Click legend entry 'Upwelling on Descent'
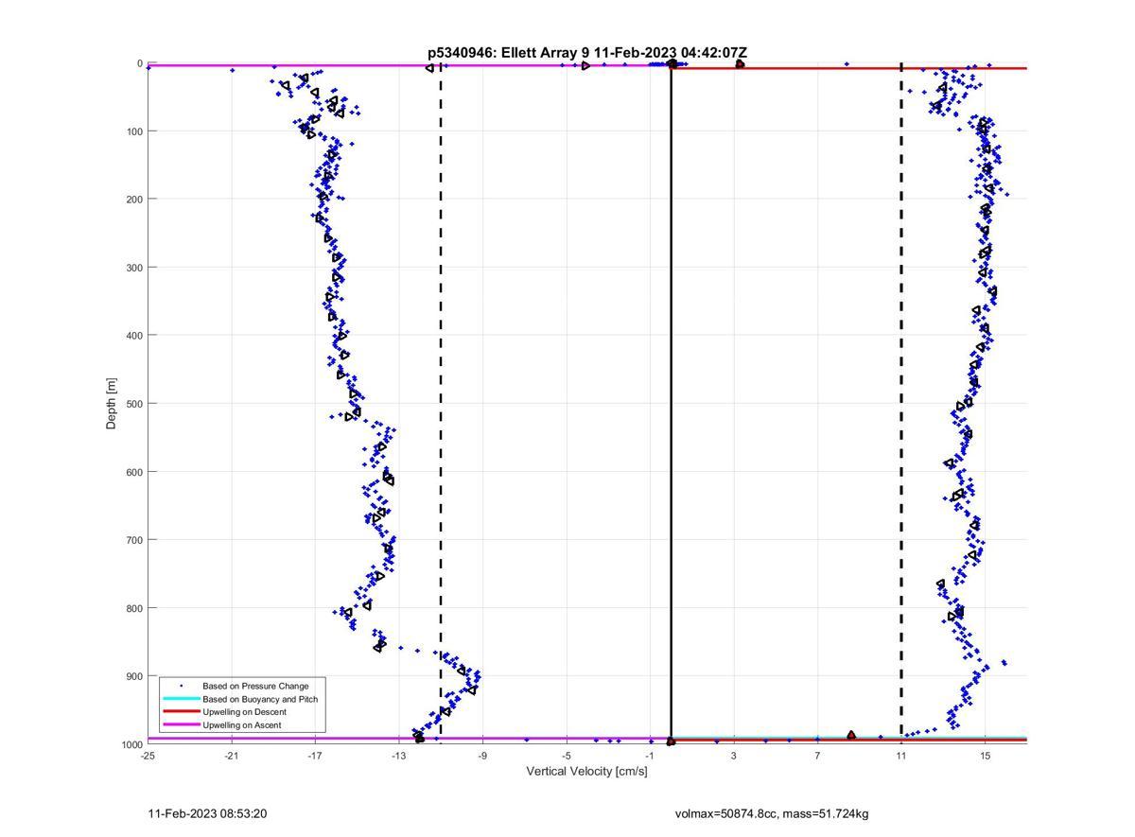This screenshot has height=837, width=1135. coord(244,712)
